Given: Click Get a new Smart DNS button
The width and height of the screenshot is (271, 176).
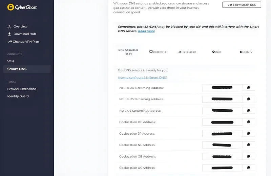Looking at the screenshot, I should click(x=242, y=5).
